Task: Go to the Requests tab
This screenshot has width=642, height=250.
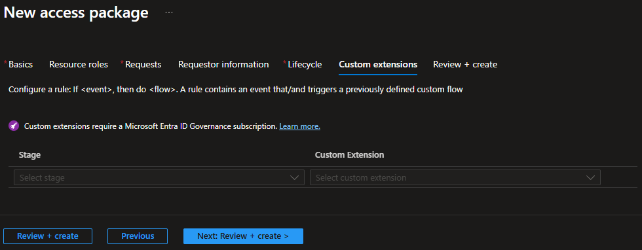Action: click(x=143, y=64)
